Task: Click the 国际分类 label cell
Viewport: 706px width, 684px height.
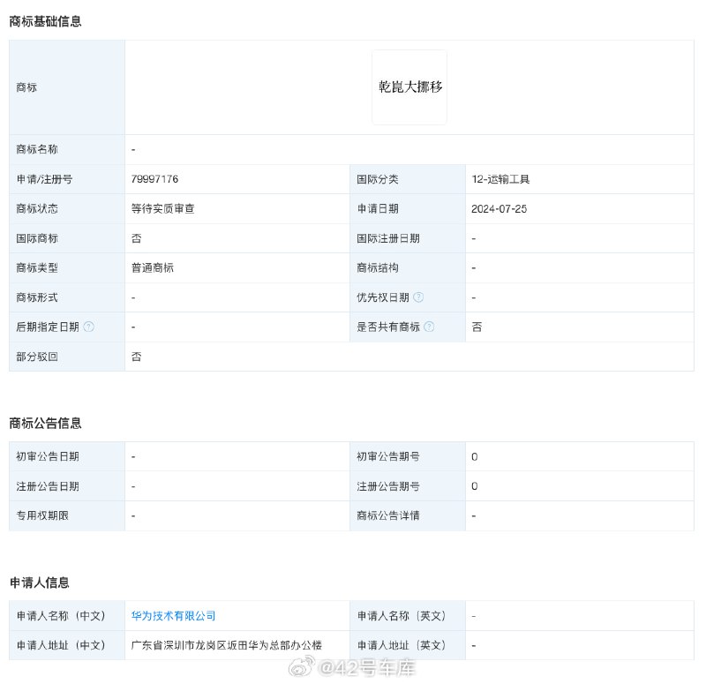Action: (408, 179)
